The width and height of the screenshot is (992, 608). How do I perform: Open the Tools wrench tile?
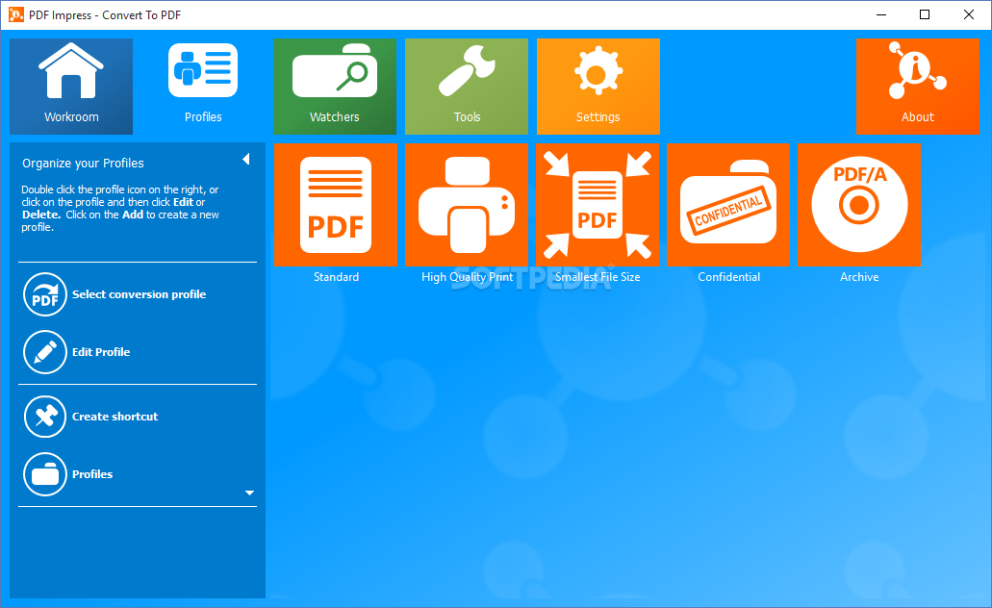tap(467, 86)
